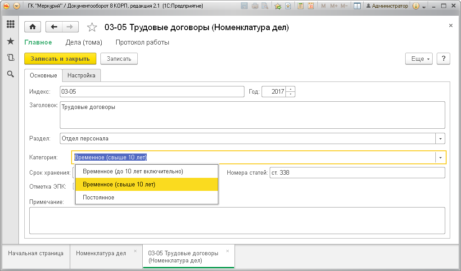461x271 pixels.
Task: Switch to the Основные tab
Action: [43, 76]
